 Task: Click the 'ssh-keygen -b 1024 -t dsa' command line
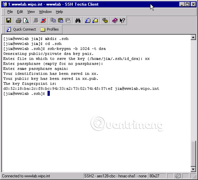(76, 49)
